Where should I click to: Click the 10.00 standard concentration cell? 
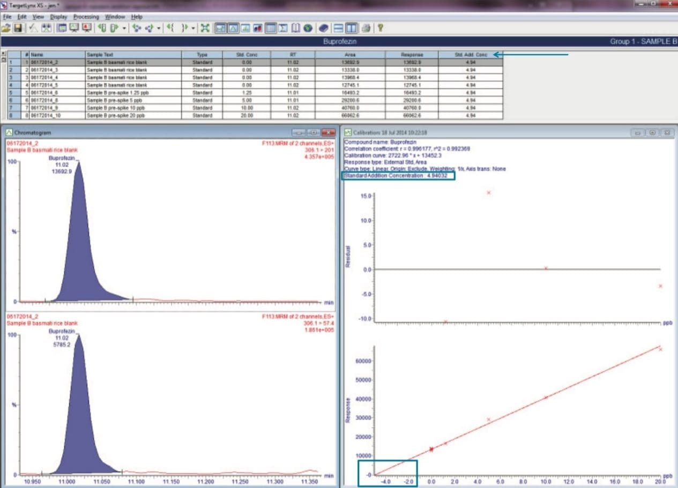click(x=247, y=108)
